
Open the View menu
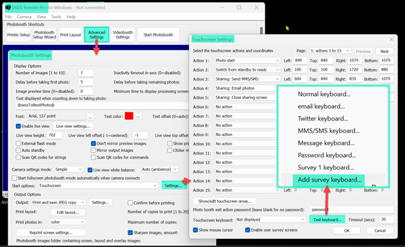(41, 17)
